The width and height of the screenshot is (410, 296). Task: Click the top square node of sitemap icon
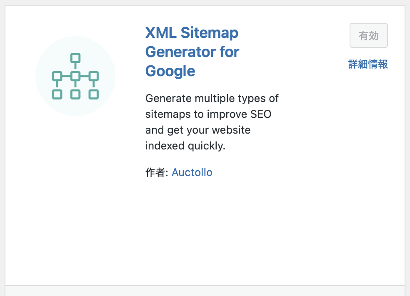(75, 58)
